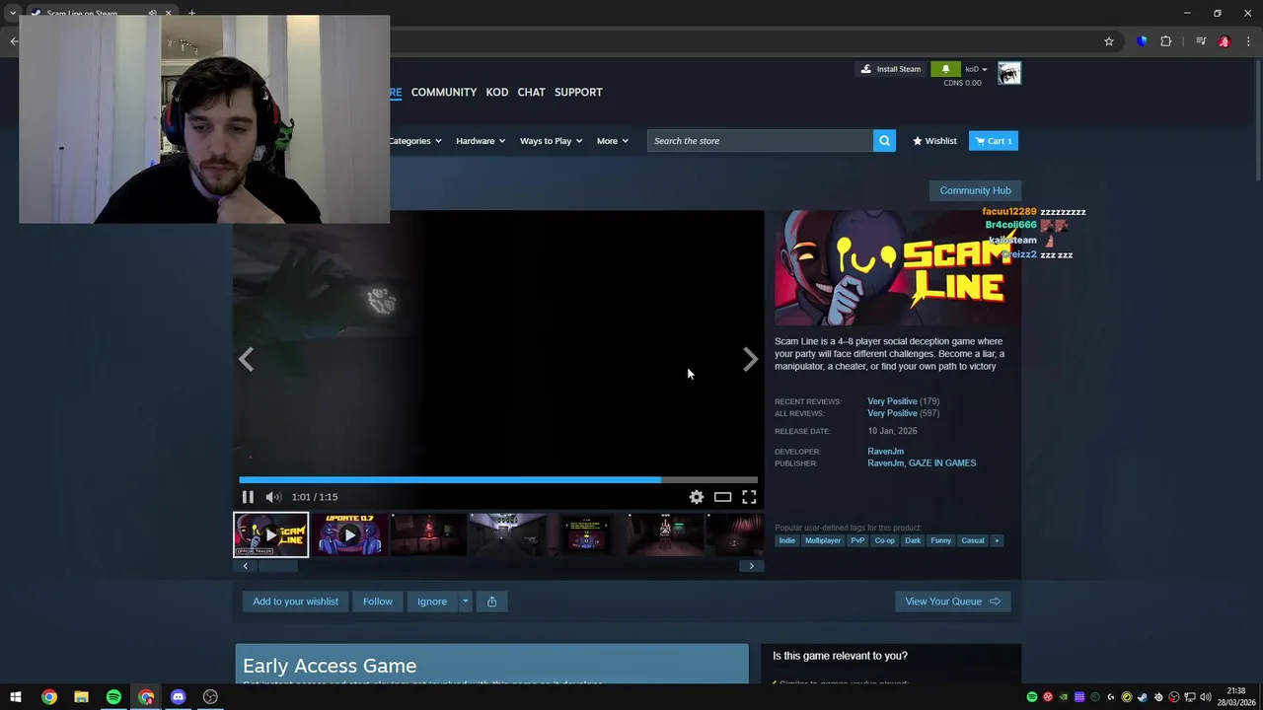
Task: Open Discord from the taskbar
Action: point(178,697)
